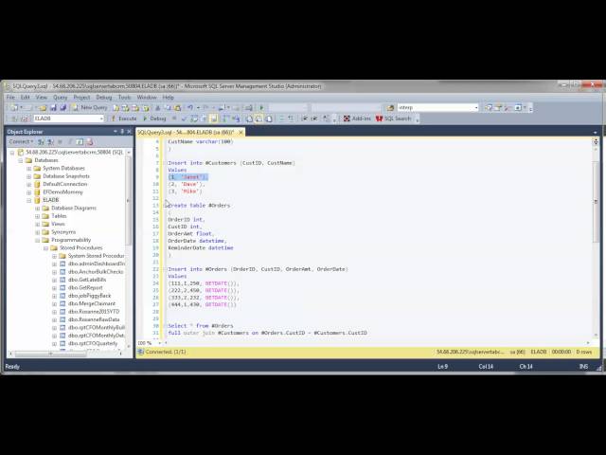
Task: Click the Debug button in toolbar
Action: 154,118
